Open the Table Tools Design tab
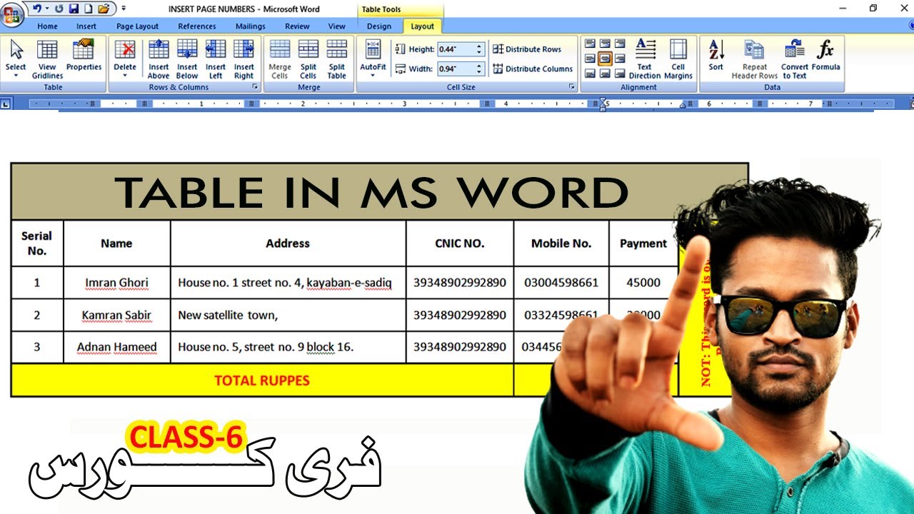914x514 pixels. (x=379, y=26)
